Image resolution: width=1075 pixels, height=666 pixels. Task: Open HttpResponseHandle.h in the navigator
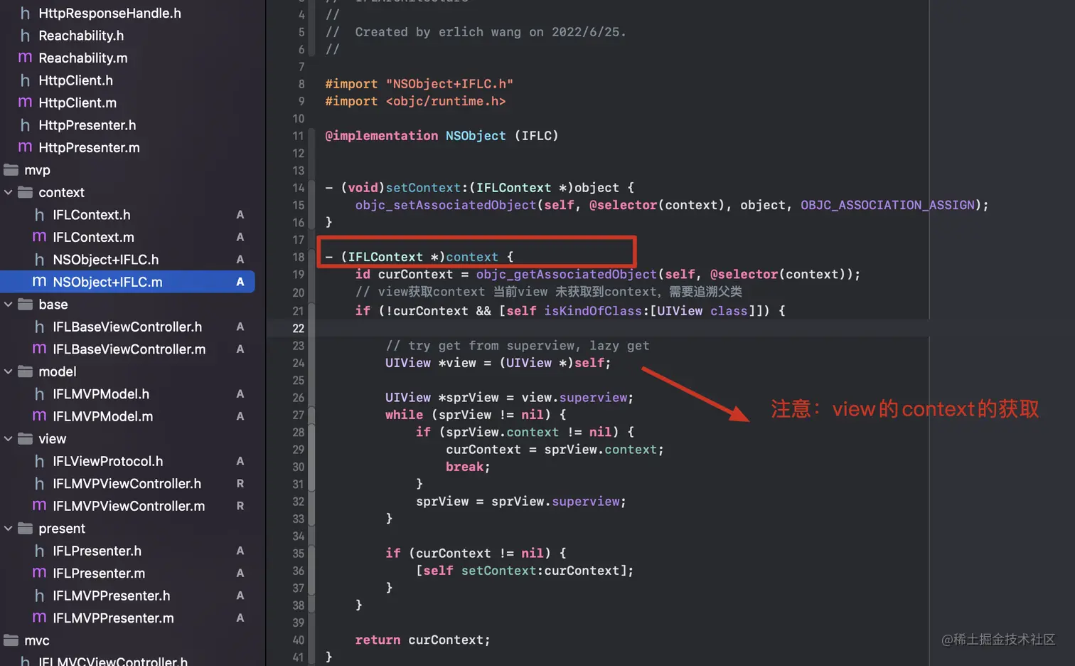click(x=109, y=14)
